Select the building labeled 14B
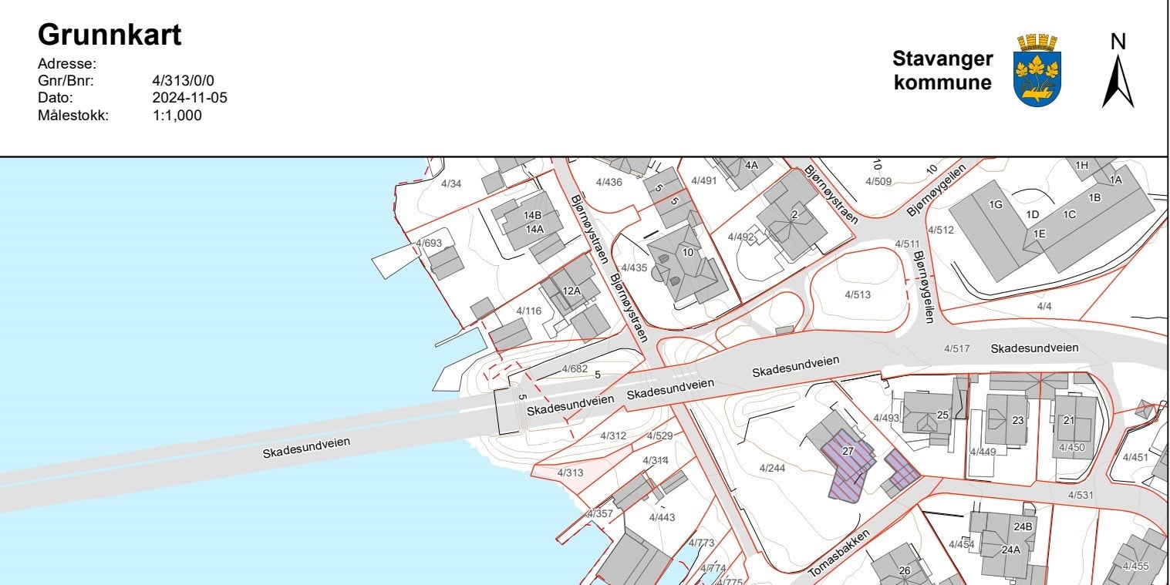The width and height of the screenshot is (1170, 585). point(532,216)
